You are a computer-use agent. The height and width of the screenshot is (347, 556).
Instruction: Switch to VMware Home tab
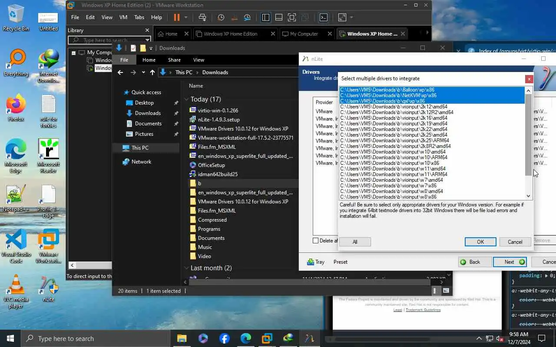[171, 34]
